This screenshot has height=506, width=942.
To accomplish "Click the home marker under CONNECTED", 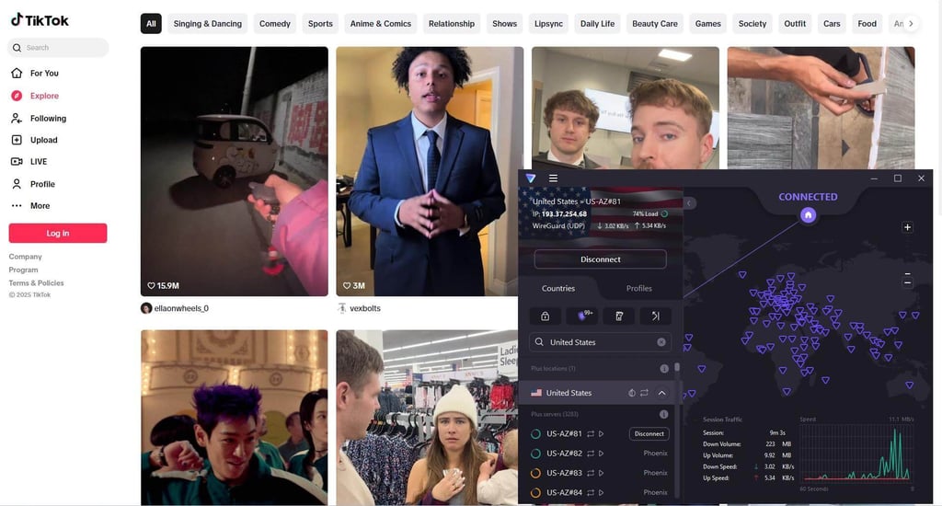I will (x=808, y=214).
